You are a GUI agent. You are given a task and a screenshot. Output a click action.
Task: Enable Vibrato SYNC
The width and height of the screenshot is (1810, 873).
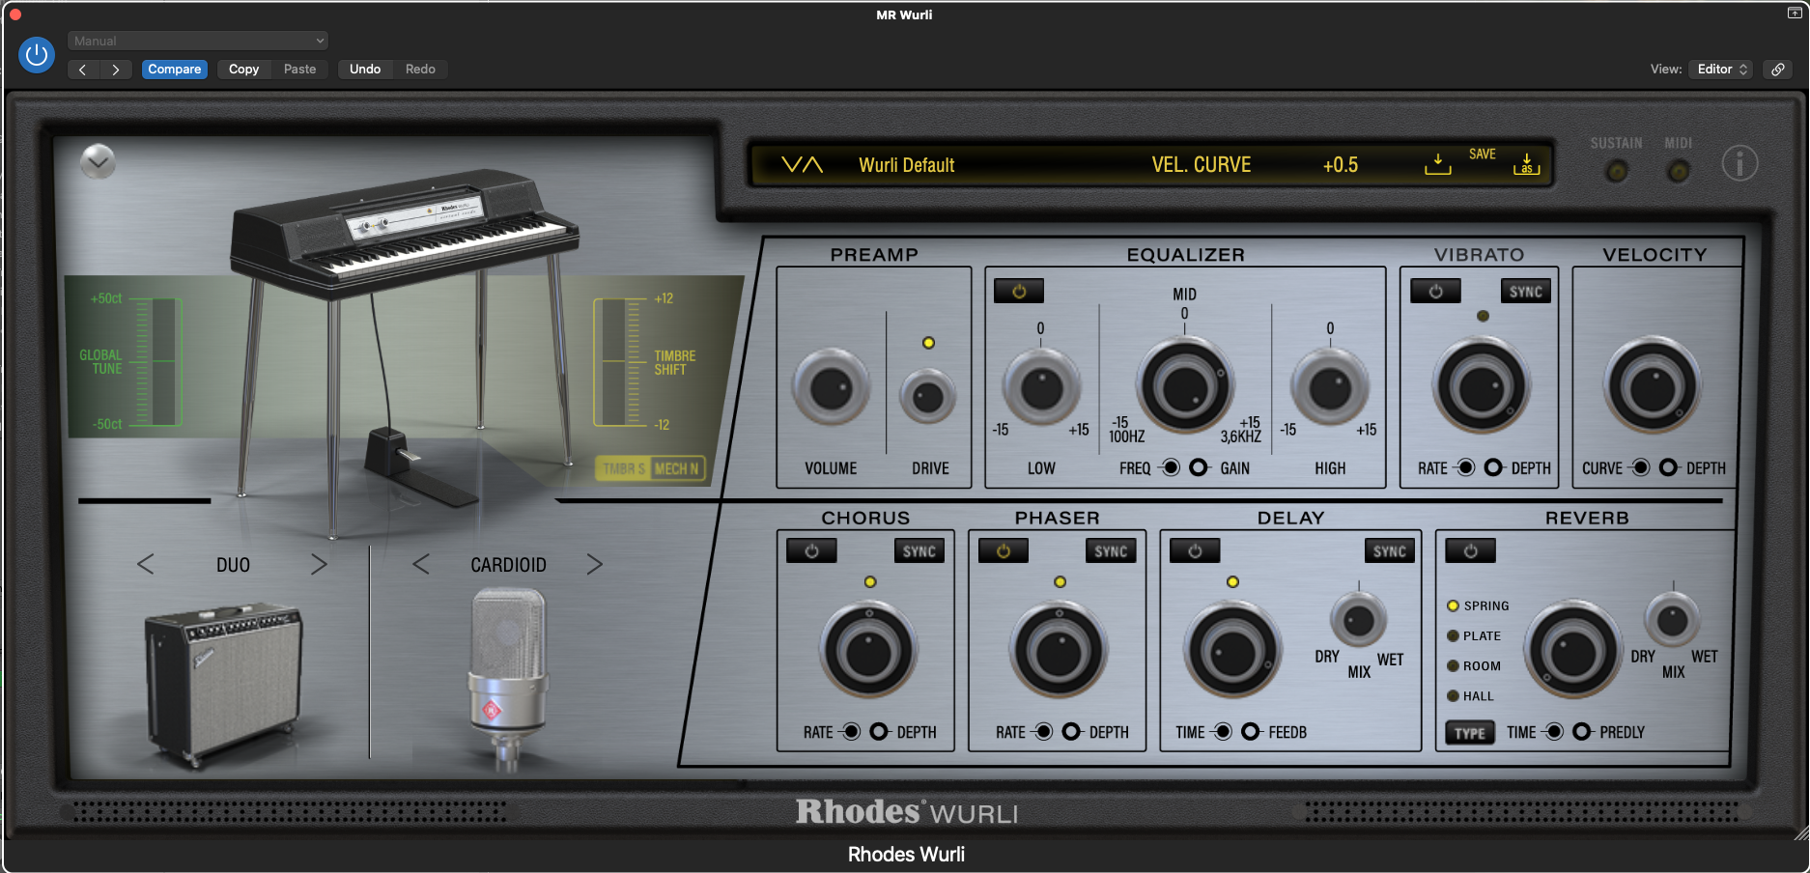(x=1526, y=291)
